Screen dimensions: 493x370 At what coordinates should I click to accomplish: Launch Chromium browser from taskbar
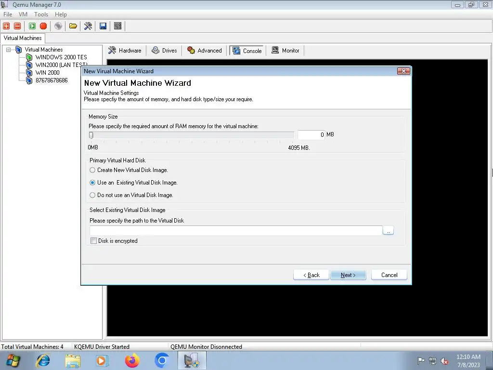[x=162, y=360]
